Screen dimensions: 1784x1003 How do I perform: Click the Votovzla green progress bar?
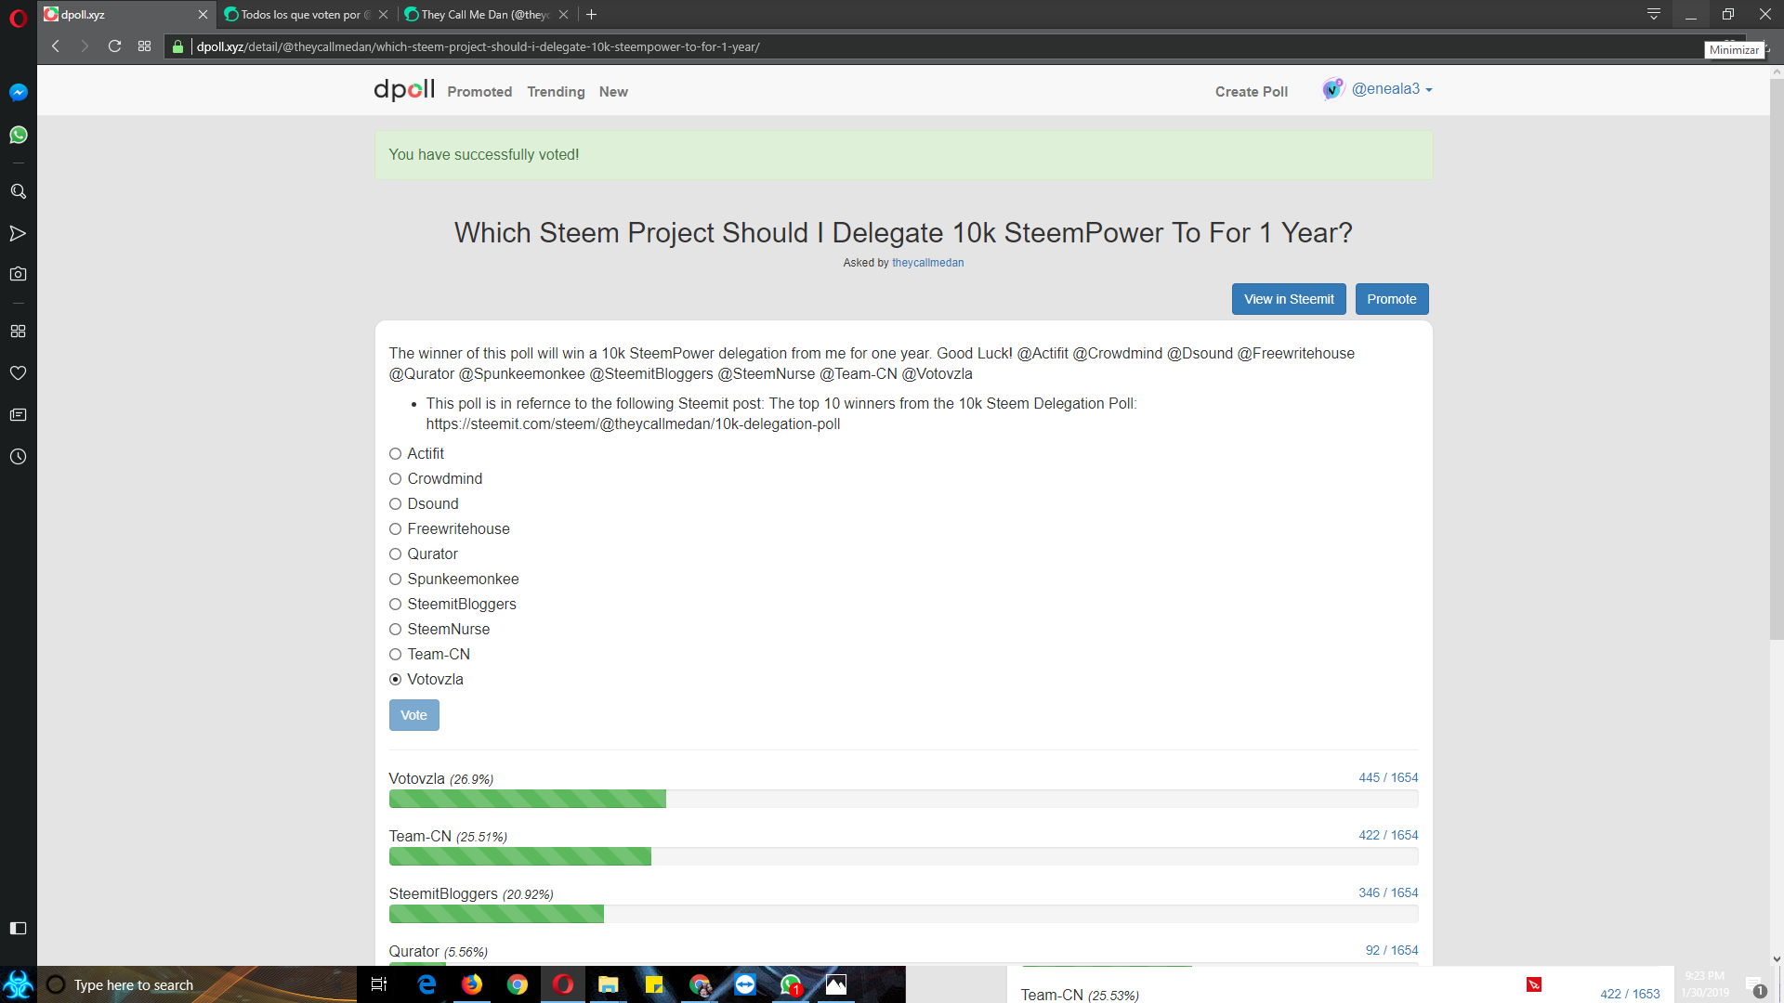[x=527, y=799]
